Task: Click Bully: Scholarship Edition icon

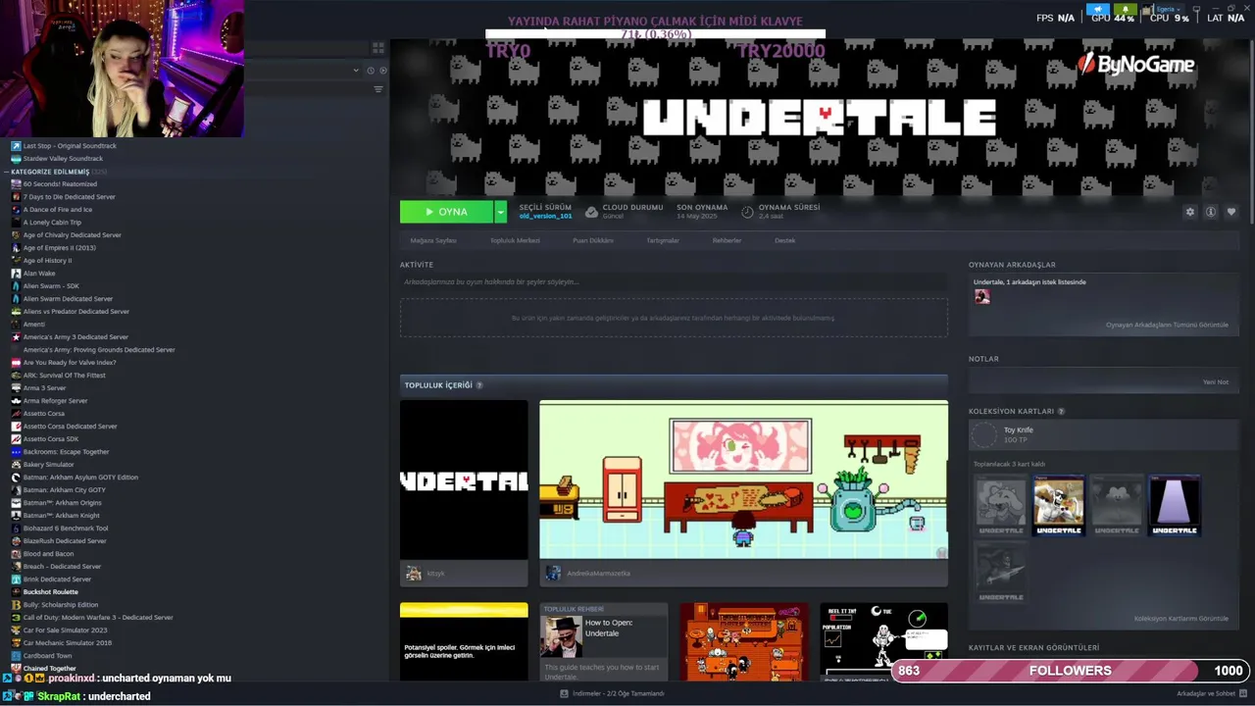Action: coord(16,605)
